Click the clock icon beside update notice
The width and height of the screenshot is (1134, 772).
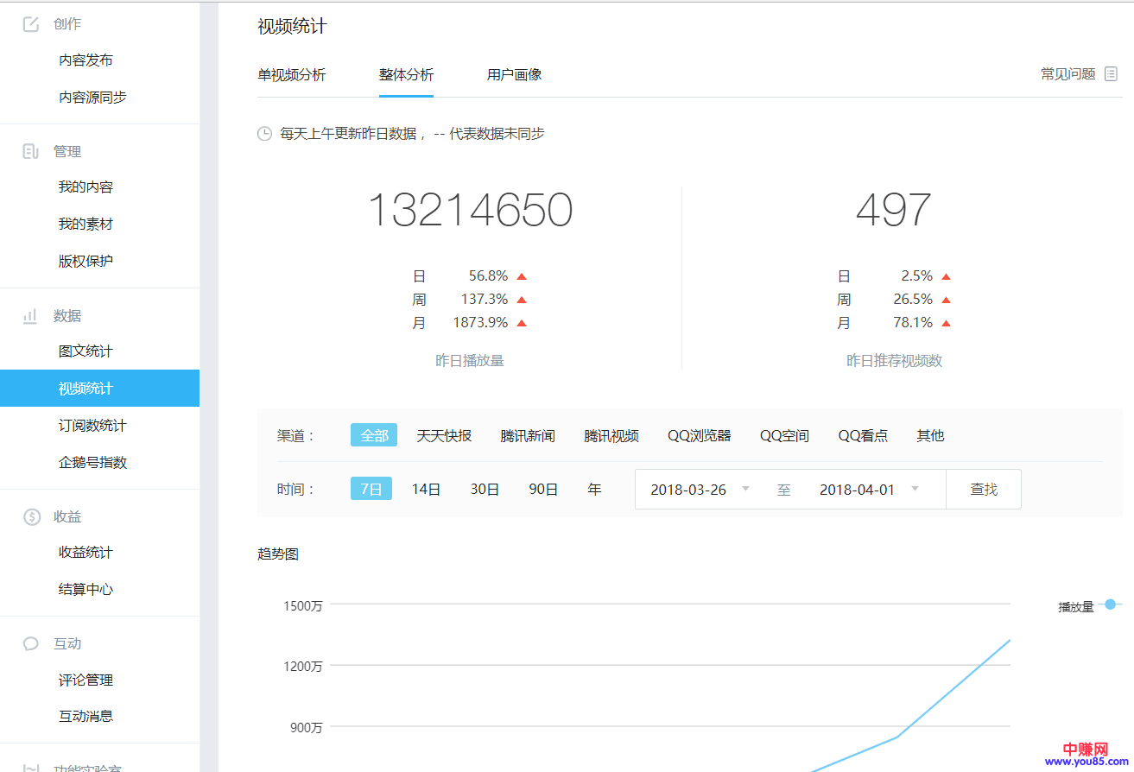tap(265, 134)
